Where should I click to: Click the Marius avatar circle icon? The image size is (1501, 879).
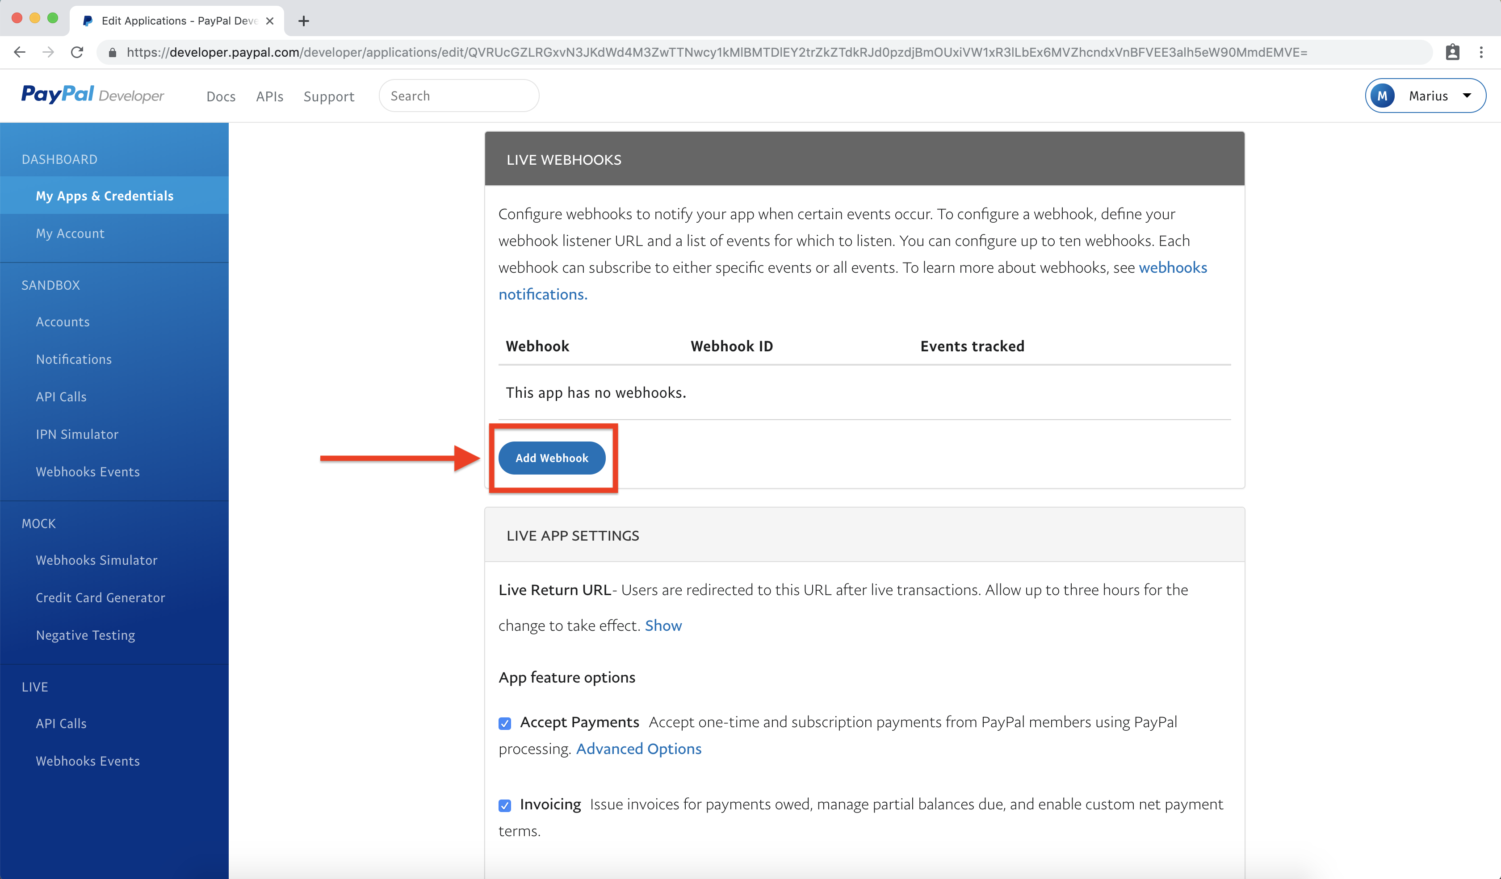coord(1383,96)
